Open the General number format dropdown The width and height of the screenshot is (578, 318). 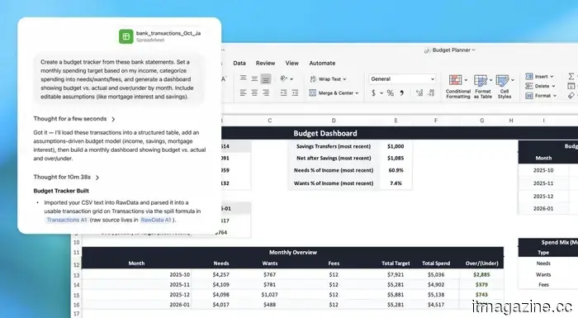pos(402,79)
